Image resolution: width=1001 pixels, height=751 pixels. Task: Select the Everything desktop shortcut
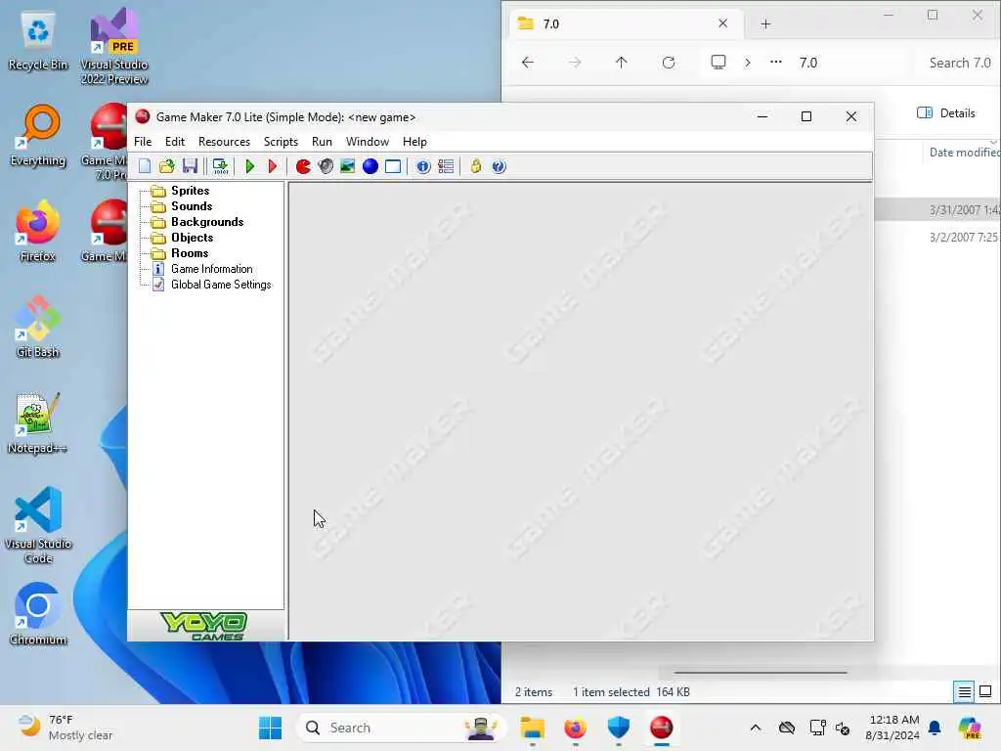tap(38, 136)
